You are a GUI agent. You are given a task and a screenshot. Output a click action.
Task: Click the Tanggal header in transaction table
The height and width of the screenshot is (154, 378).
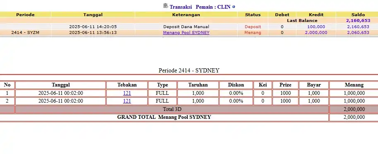[93, 15]
